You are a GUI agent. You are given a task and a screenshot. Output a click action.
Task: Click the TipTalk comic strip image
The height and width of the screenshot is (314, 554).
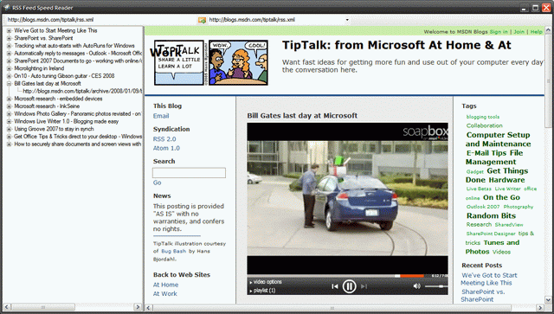[x=238, y=62]
